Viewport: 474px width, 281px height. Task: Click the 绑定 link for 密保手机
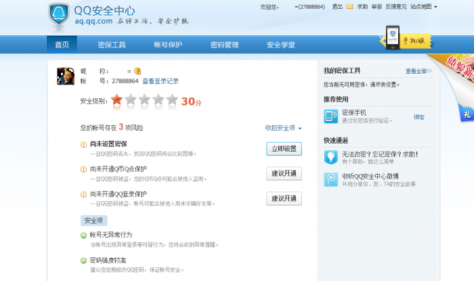pos(419,117)
